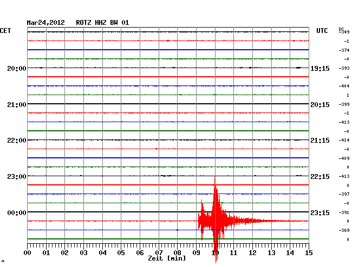Click the CET timezone label
Image resolution: width=352 pixels, height=267 pixels.
5,31
